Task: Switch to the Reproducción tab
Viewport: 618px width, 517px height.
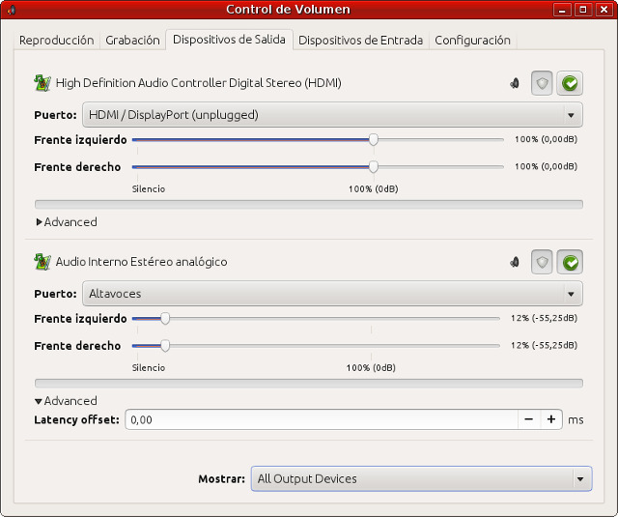Action: coord(57,41)
